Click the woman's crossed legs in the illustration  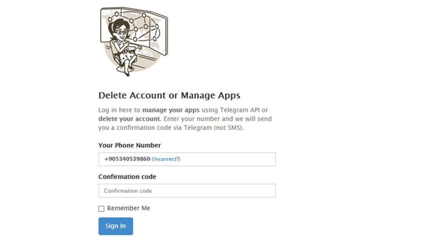(x=127, y=64)
